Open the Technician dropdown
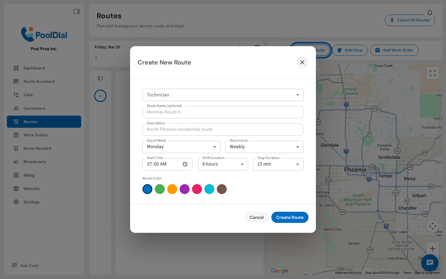The width and height of the screenshot is (446, 279). point(297,95)
